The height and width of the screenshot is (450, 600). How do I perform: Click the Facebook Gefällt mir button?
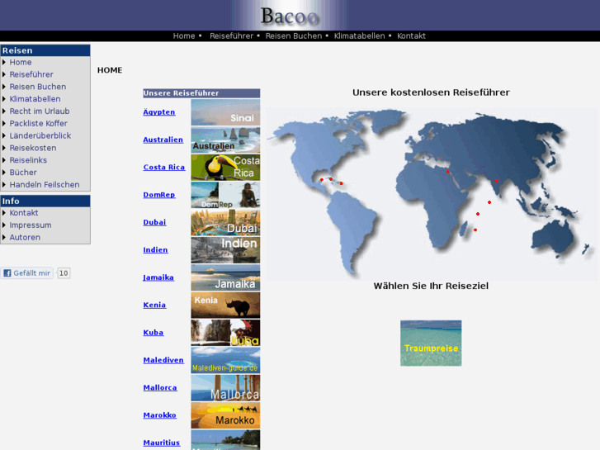tap(26, 273)
